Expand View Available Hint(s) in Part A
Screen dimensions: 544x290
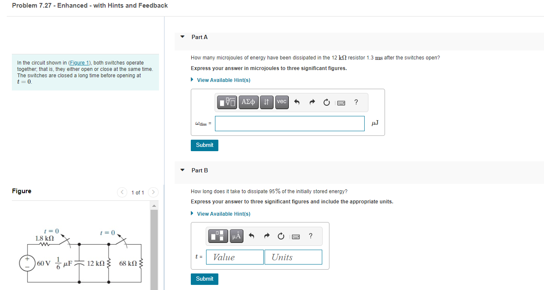(223, 80)
